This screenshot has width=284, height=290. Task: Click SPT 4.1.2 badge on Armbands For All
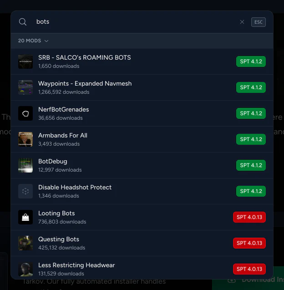point(251,139)
